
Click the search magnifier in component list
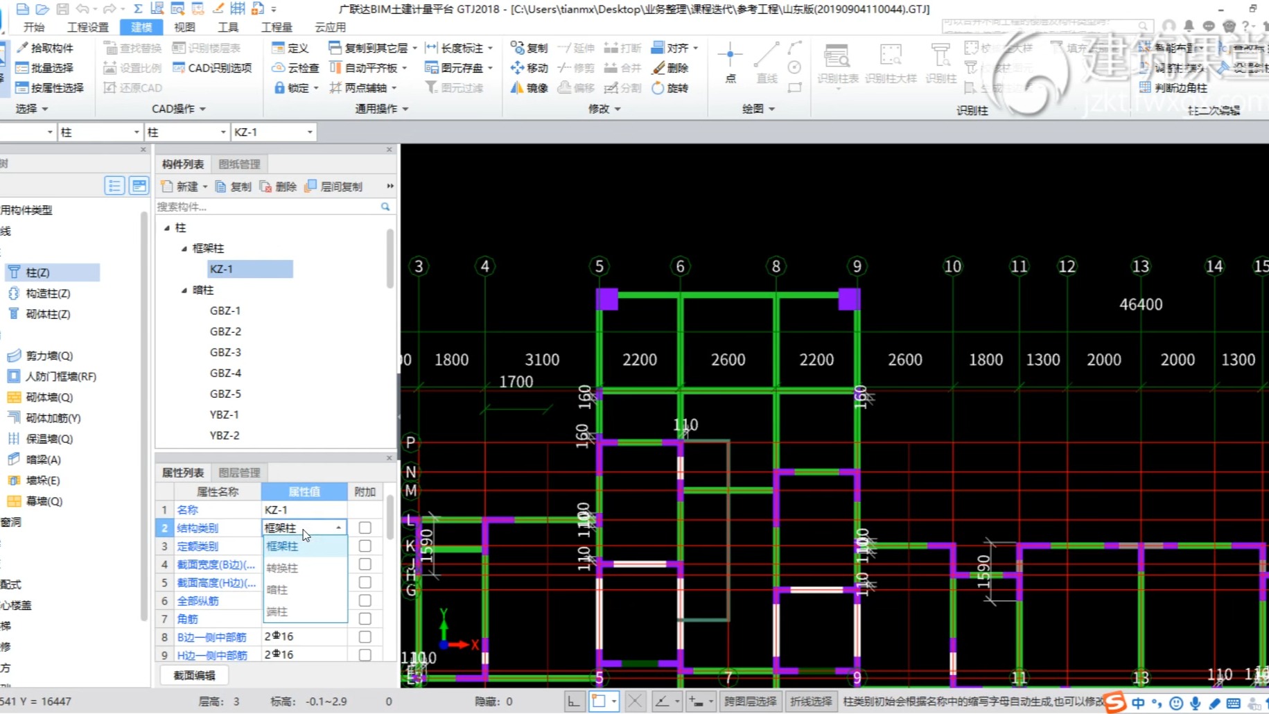click(x=385, y=207)
